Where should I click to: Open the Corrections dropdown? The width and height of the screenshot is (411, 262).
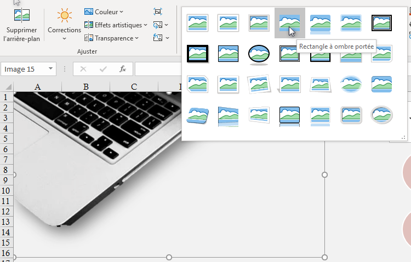tap(64, 25)
